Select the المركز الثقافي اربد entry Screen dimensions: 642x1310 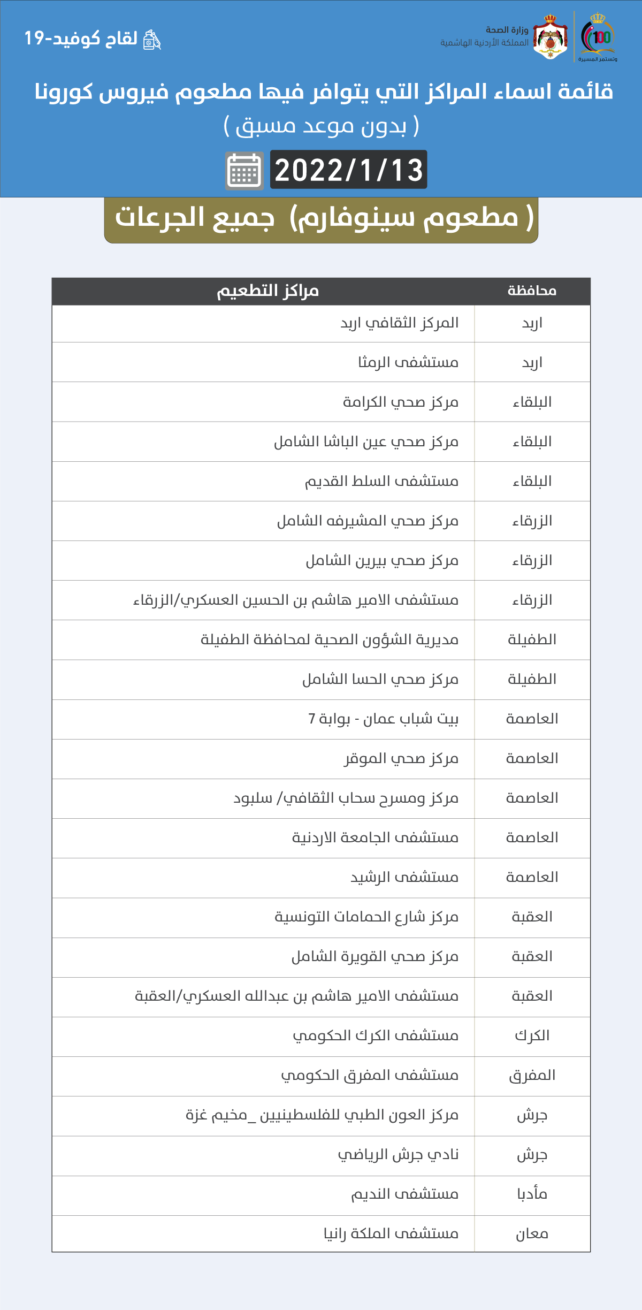400,323
